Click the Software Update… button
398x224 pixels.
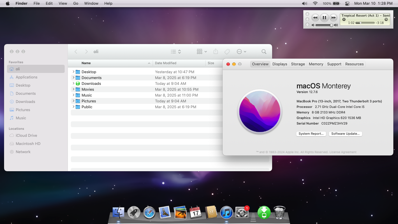point(346,134)
